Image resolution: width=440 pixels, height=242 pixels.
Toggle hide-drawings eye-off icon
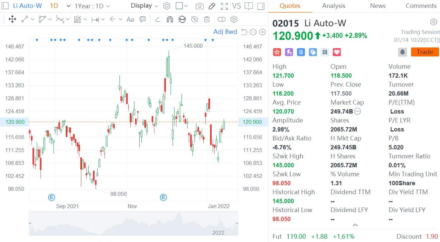pos(194,19)
